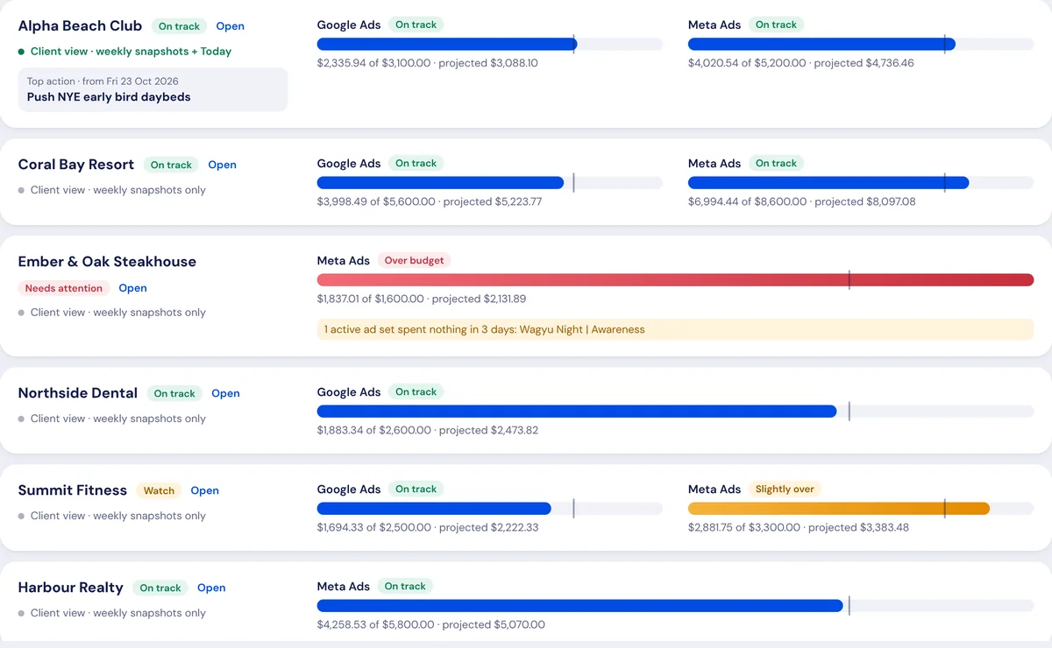Open the Harbour Realty client
1052x648 pixels.
pos(211,588)
